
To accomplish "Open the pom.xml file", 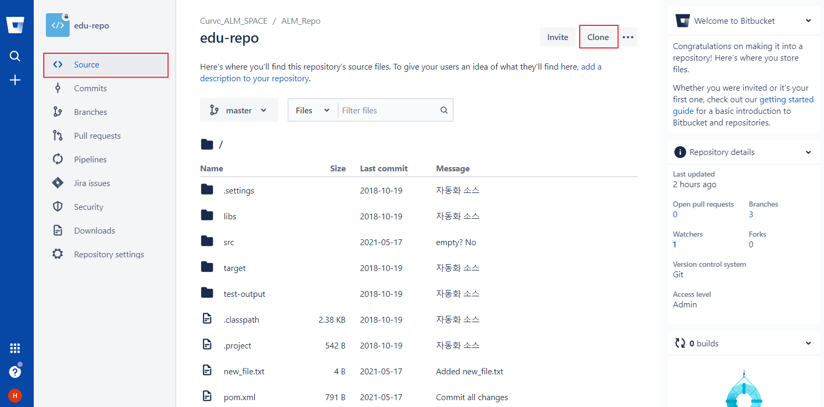I will pos(239,398).
